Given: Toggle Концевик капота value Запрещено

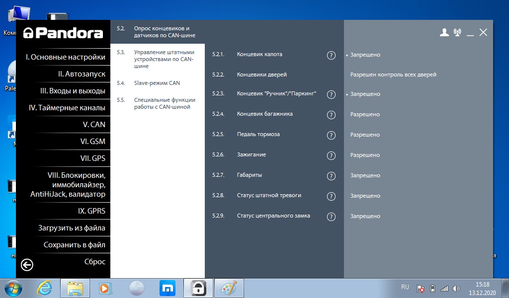Looking at the screenshot, I should (365, 55).
